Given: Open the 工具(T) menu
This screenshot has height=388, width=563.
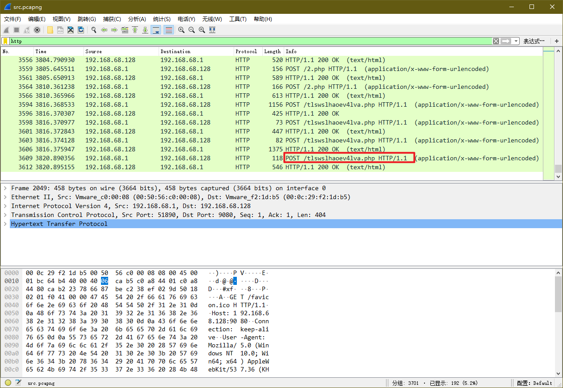Looking at the screenshot, I should click(x=238, y=19).
